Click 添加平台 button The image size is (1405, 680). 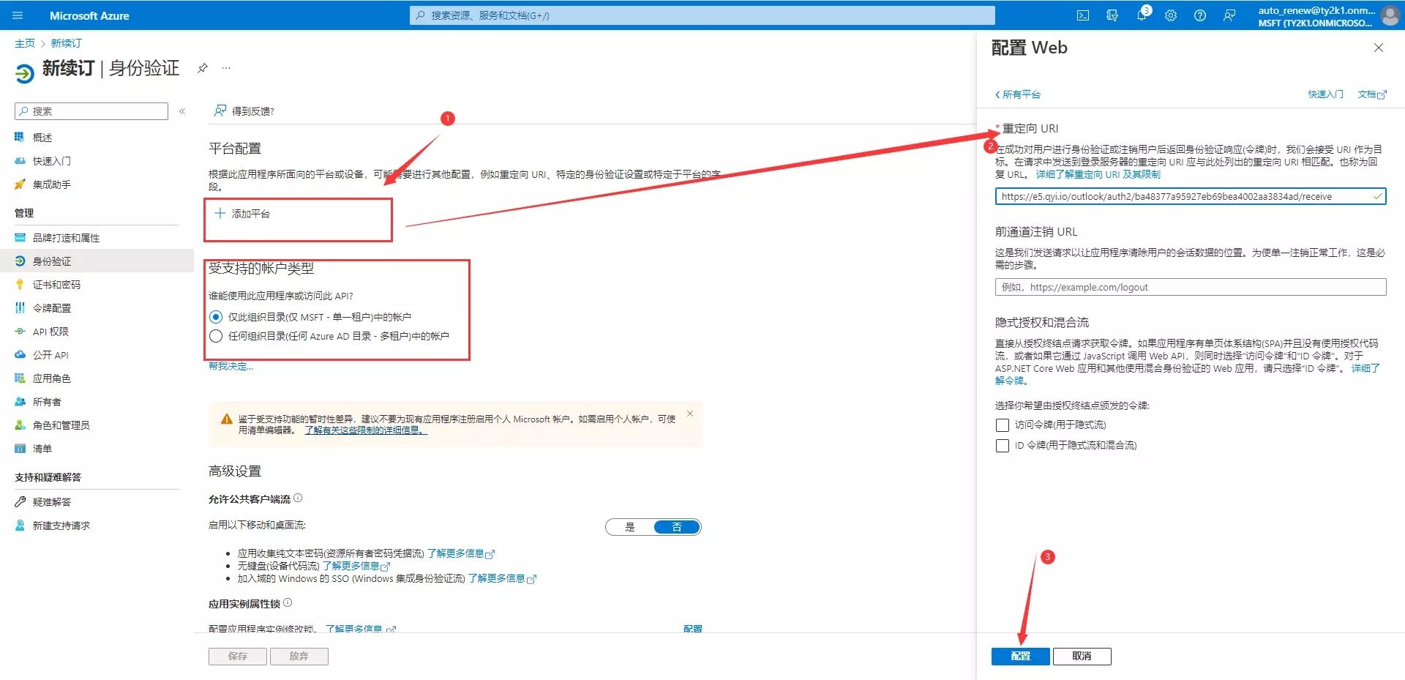click(x=242, y=214)
